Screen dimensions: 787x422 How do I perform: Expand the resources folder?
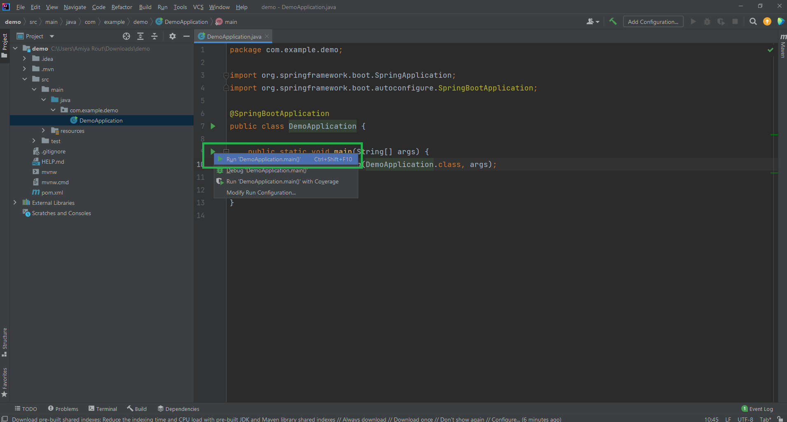click(x=44, y=131)
